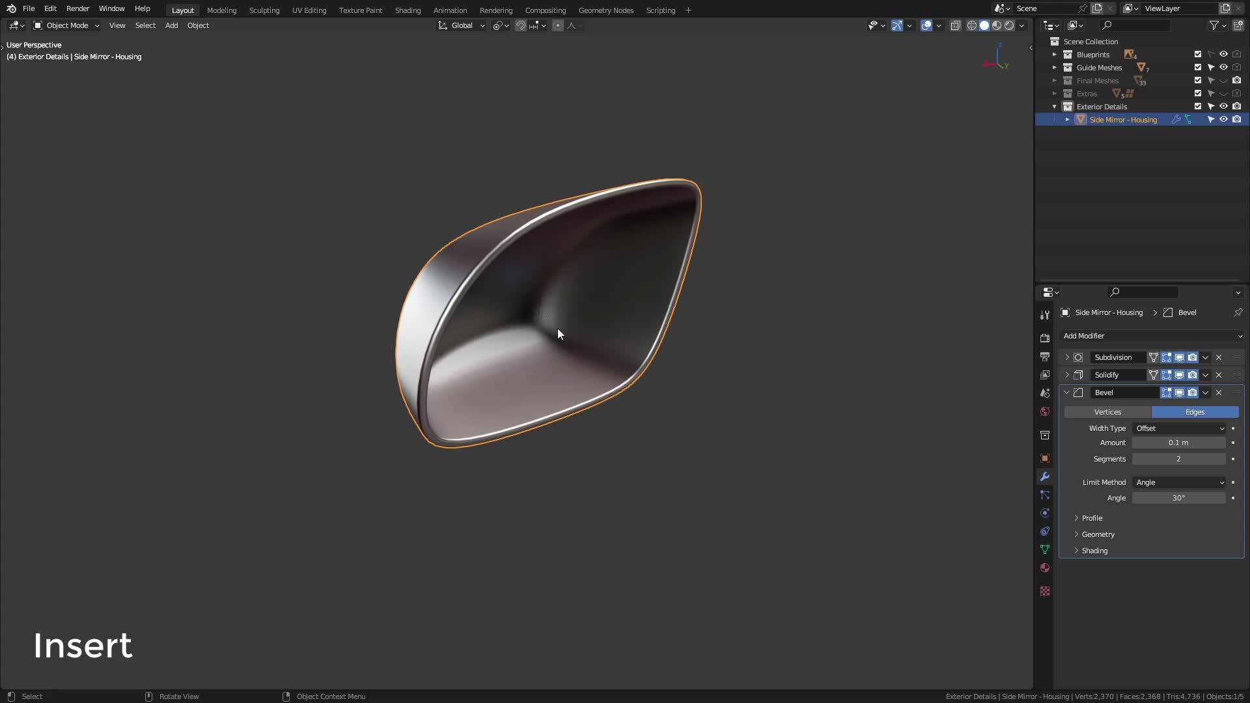Toggle viewport overlays icon
The width and height of the screenshot is (1250, 703).
[x=926, y=25]
